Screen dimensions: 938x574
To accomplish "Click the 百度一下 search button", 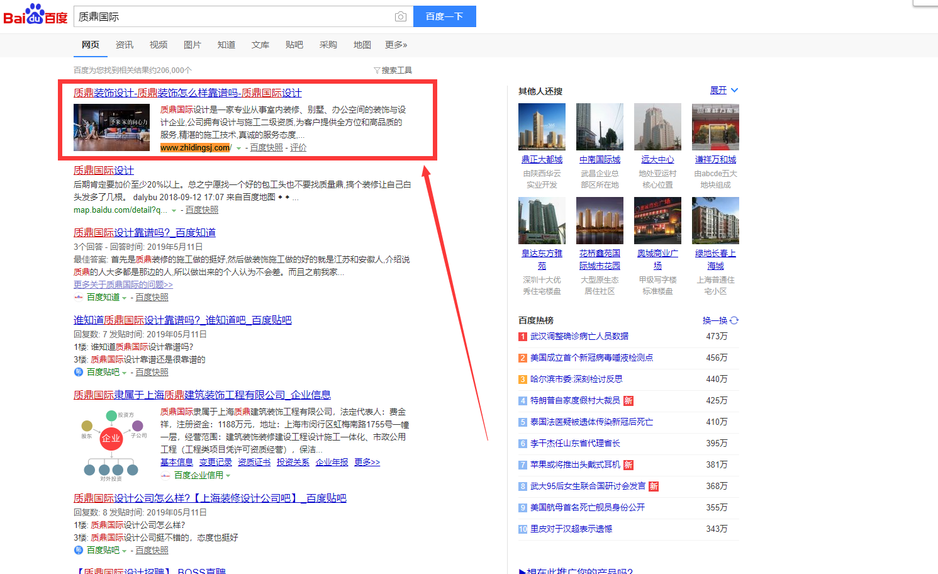I will tap(444, 16).
